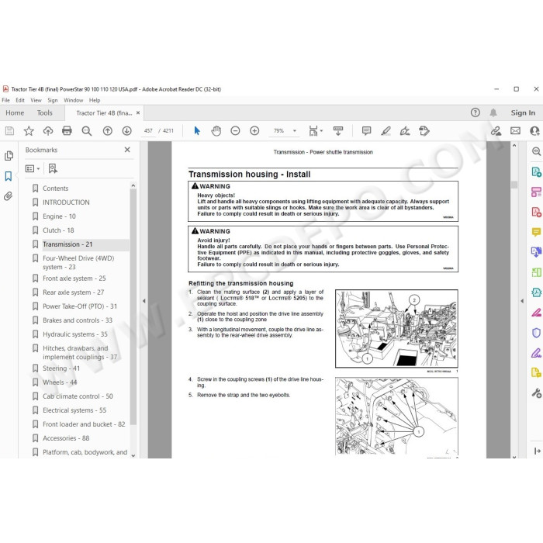Open the Contents bookmark
This screenshot has width=543, height=543.
pos(55,188)
